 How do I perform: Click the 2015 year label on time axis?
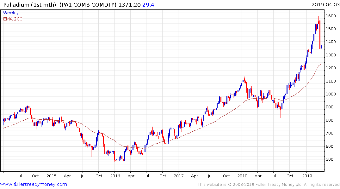tap(51, 176)
